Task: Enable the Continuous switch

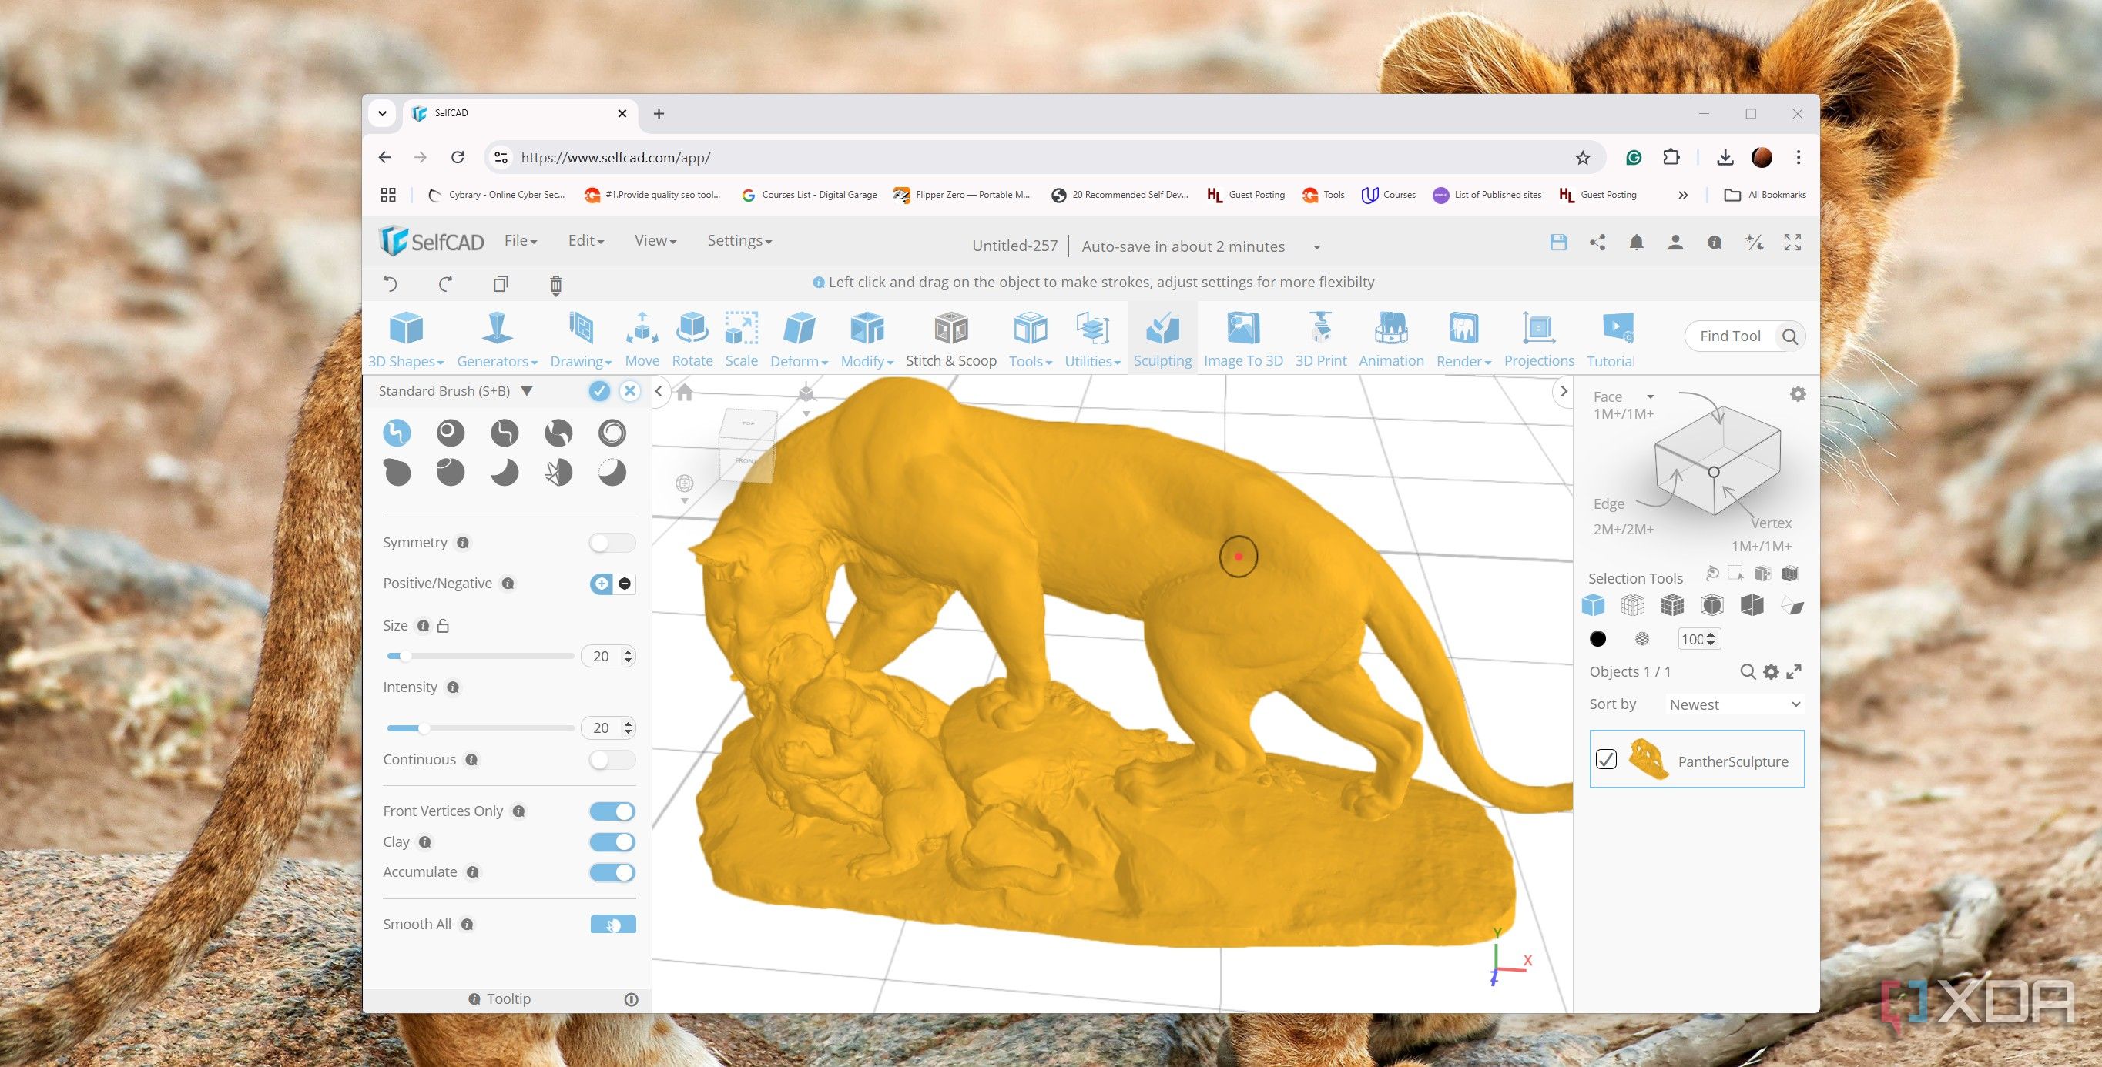Action: [x=612, y=760]
